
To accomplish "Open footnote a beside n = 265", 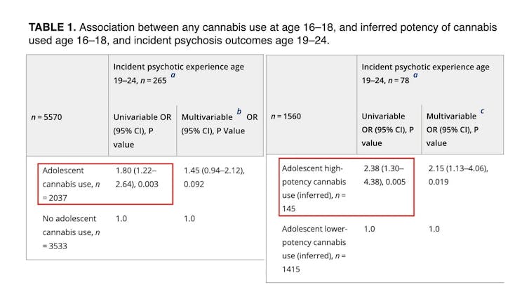I will [x=173, y=74].
